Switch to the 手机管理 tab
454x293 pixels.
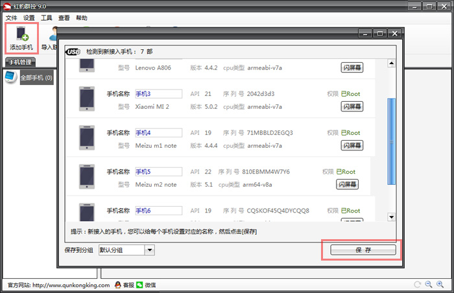tap(20, 62)
